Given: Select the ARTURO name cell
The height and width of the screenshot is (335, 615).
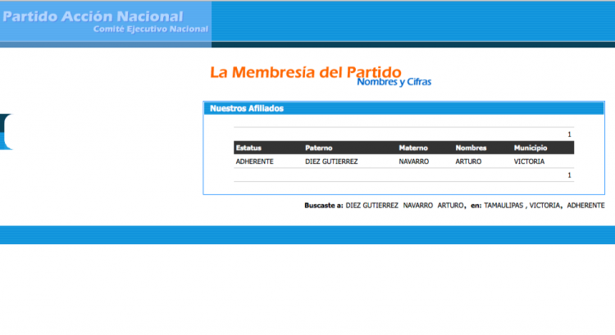Looking at the screenshot, I should 469,162.
